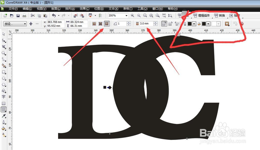This screenshot has width=260, height=150.
Task: Open the Edit menu 编辑(E)
Action: (x=27, y=9)
